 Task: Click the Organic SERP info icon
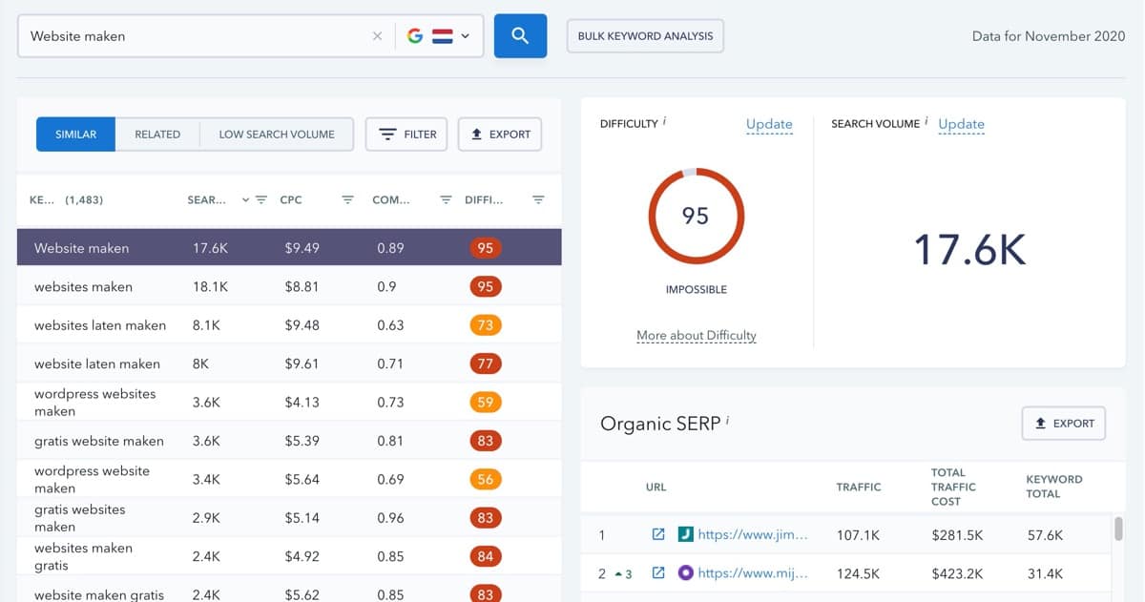727,420
